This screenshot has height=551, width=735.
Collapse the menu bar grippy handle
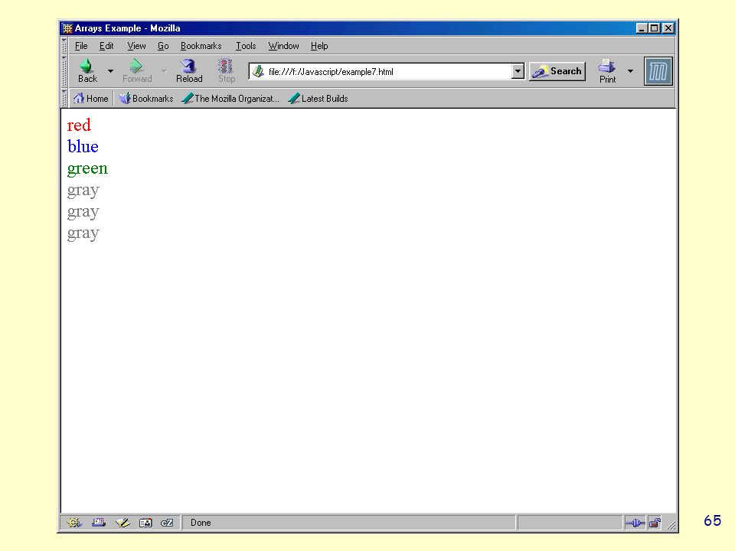click(x=64, y=45)
